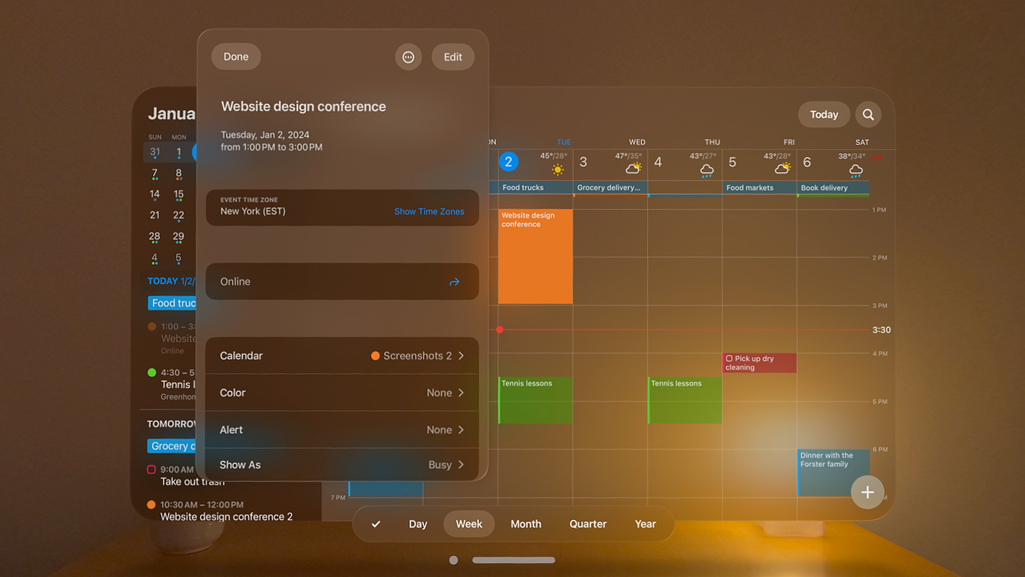The height and width of the screenshot is (577, 1025).
Task: Select the Month tab view
Action: 527,523
